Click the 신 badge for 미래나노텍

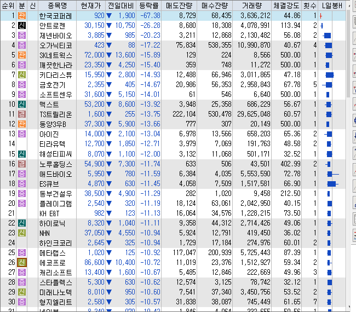(x=22, y=292)
